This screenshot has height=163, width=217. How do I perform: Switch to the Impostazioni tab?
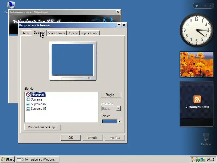click(x=89, y=33)
